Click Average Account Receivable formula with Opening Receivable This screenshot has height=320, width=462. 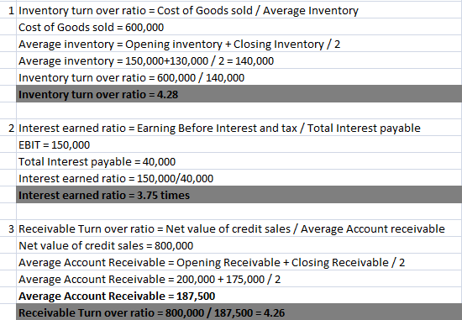239,262
